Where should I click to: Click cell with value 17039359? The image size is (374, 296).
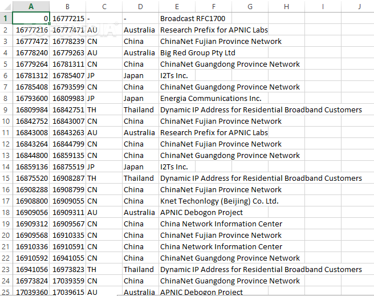(67, 281)
